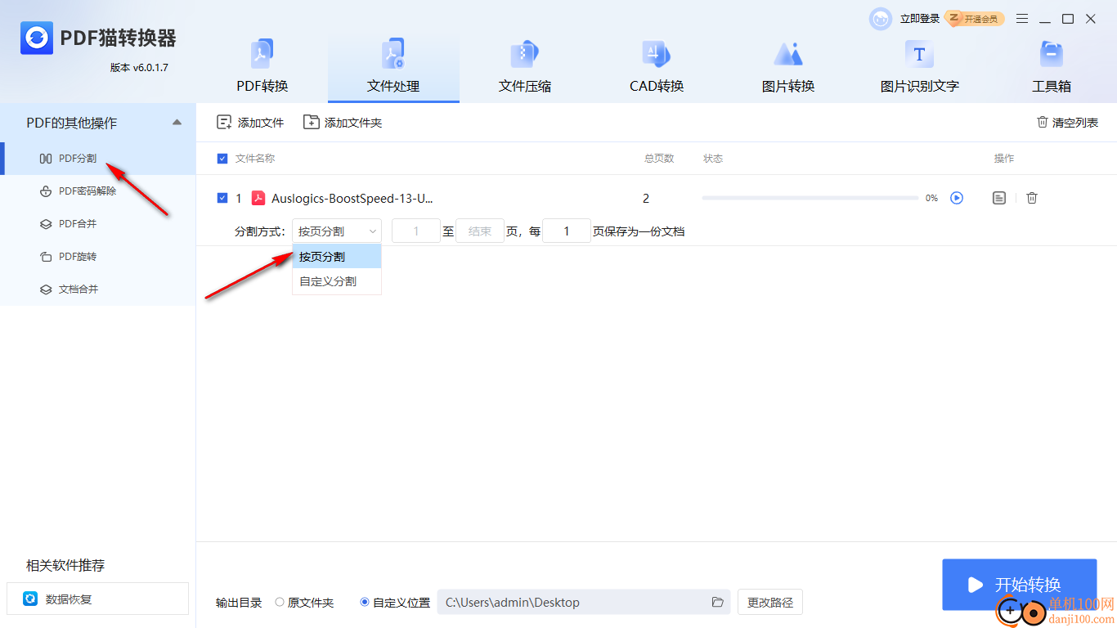Open the file details icon in 操作 column

998,198
